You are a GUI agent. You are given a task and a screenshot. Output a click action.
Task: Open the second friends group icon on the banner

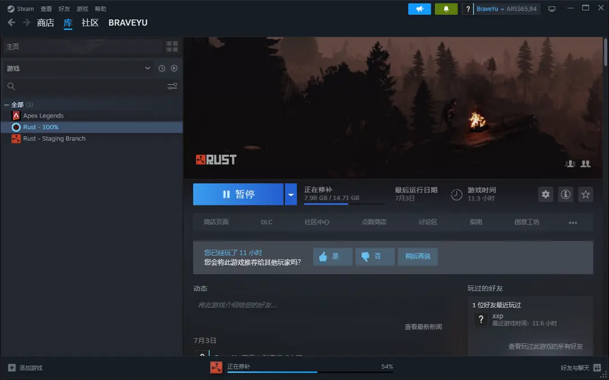click(x=586, y=164)
